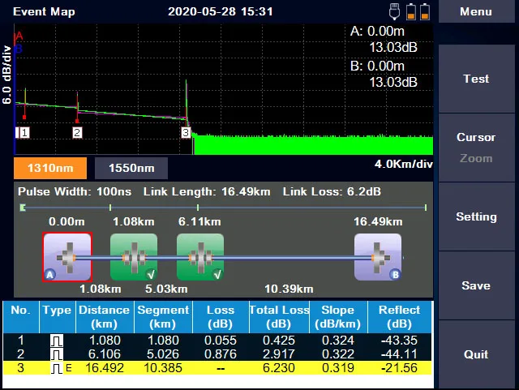The width and height of the screenshot is (519, 390).
Task: Select event marker 2 on the trace
Action: click(x=77, y=132)
